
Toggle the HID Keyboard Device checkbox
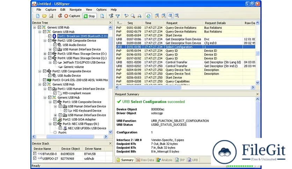coord(65,111)
